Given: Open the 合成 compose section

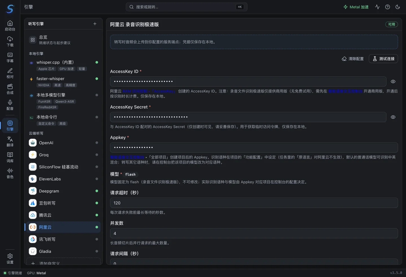Looking at the screenshot, I should (x=10, y=89).
